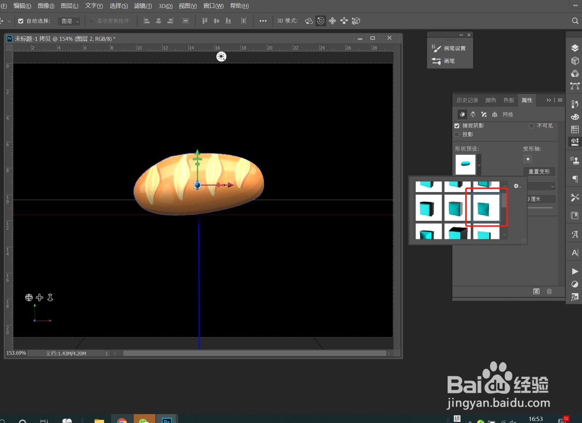
Task: Open the 3D panel cube icon in dock
Action: [575, 61]
